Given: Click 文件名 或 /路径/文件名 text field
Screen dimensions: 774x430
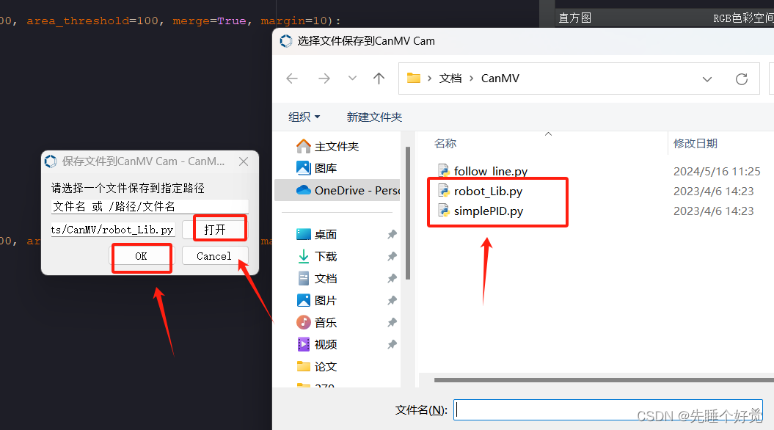Looking at the screenshot, I should (150, 206).
